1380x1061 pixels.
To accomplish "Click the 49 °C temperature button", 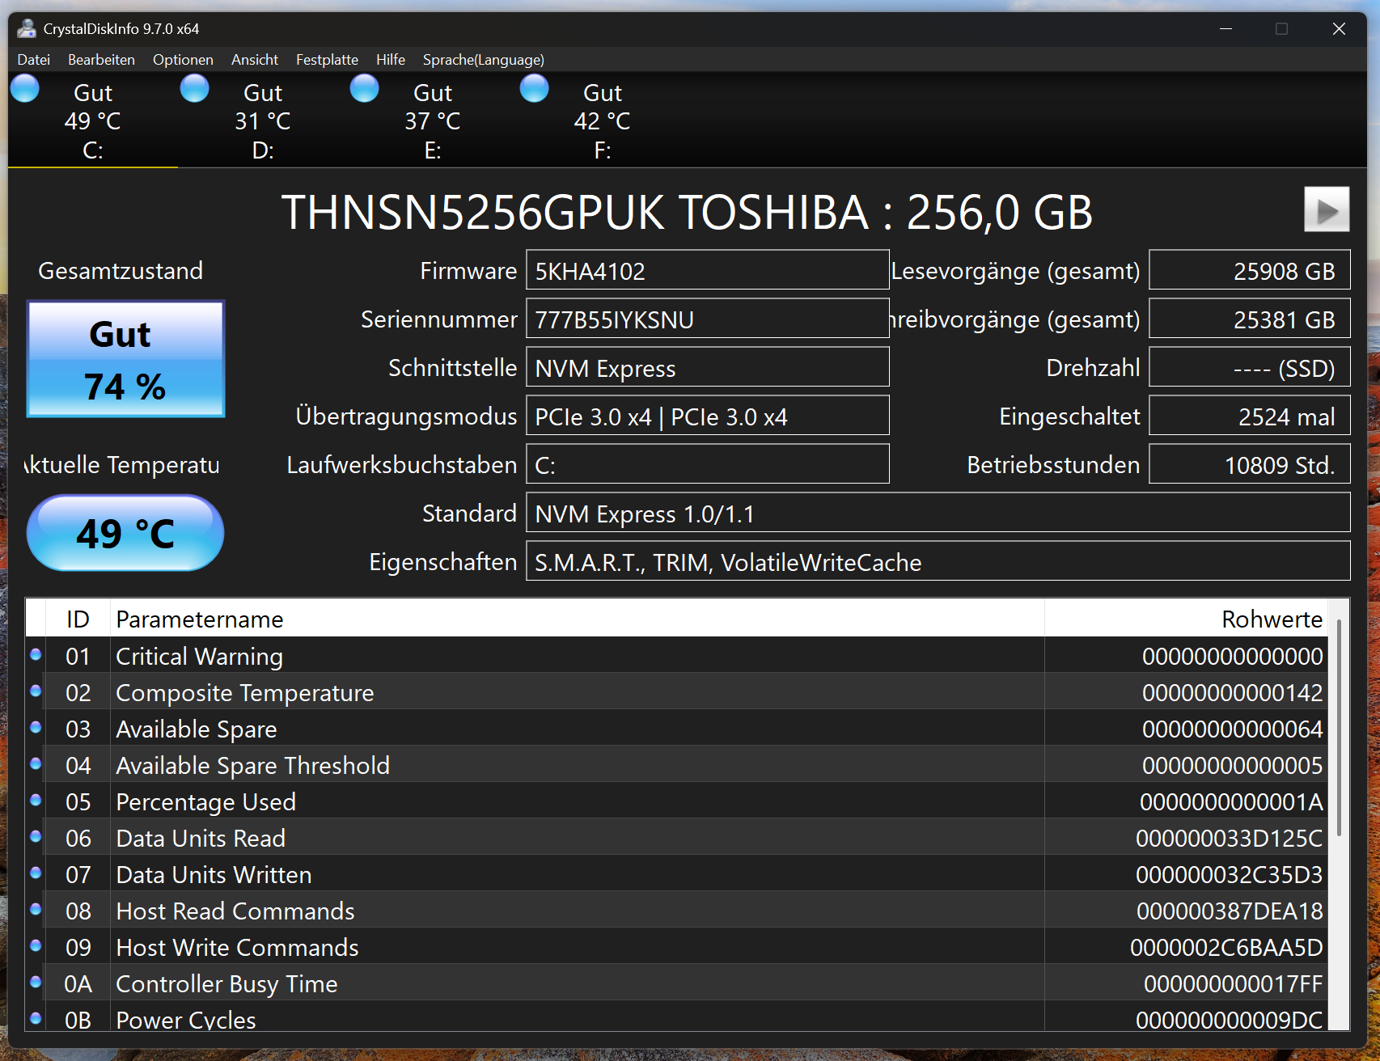I will 125,533.
